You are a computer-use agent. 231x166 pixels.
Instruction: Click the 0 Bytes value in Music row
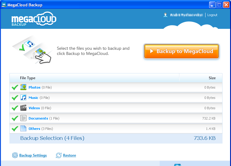[x=210, y=98]
